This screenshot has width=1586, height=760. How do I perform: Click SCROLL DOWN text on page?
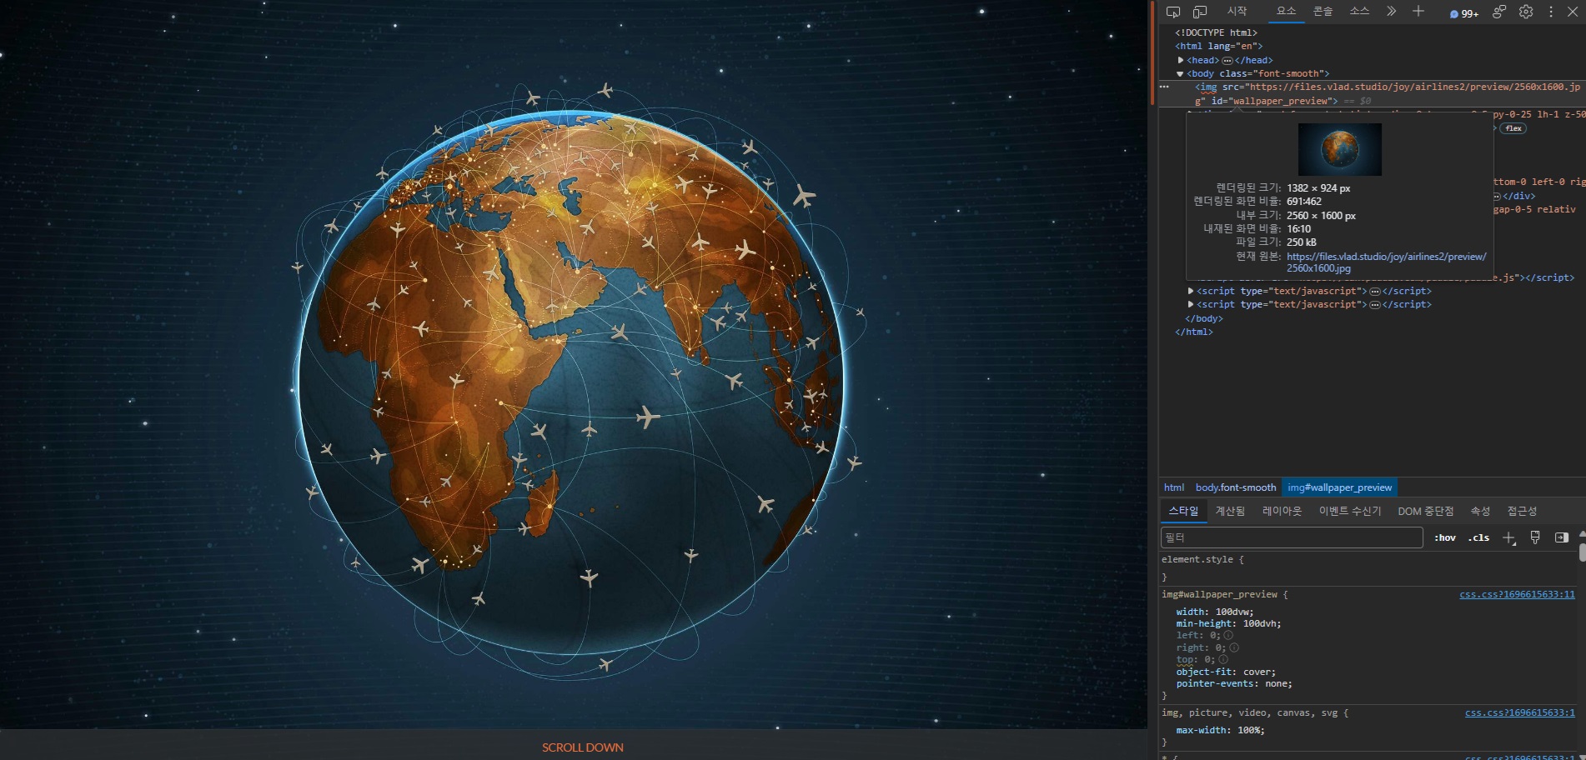click(582, 747)
